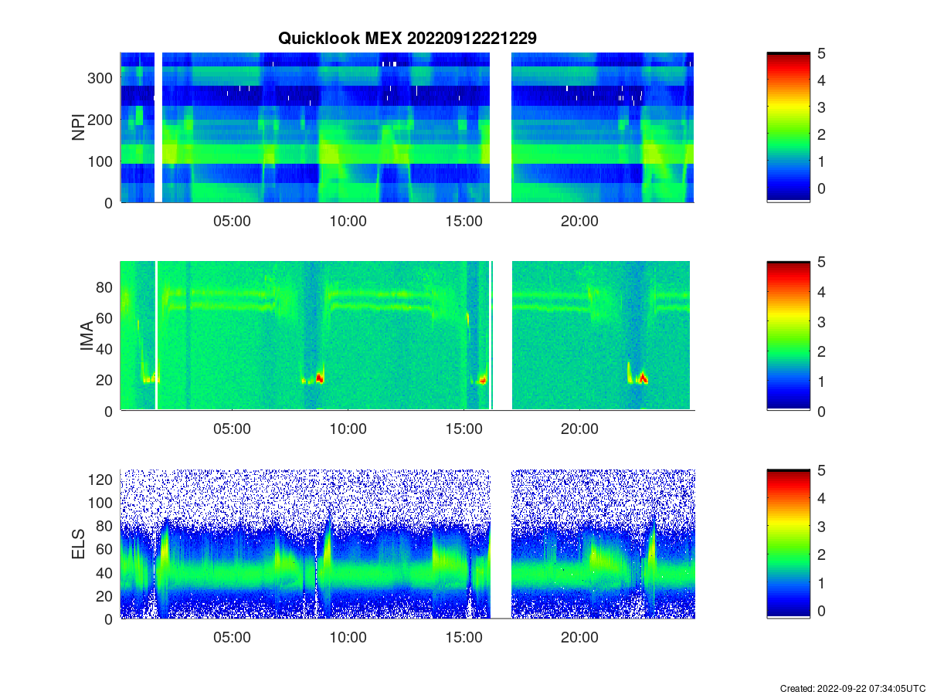Click the IMA panel colorbar
927x695 pixels.
[788, 336]
